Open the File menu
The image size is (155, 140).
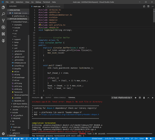(x=7, y=2)
